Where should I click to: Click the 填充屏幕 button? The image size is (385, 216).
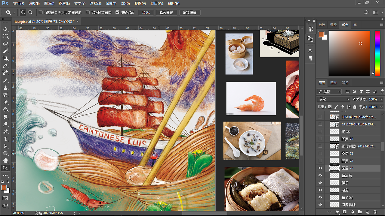[190, 13]
